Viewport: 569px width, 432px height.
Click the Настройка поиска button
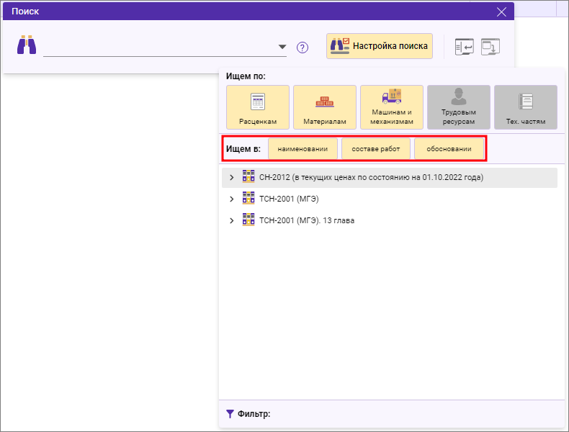pyautogui.click(x=380, y=46)
